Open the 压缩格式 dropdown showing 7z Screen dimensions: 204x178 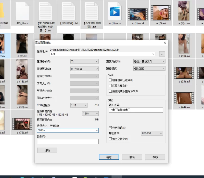click(84, 61)
